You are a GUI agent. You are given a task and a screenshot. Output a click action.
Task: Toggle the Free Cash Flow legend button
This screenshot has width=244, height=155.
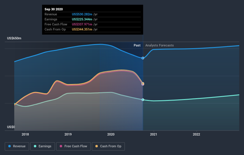click(x=73, y=146)
